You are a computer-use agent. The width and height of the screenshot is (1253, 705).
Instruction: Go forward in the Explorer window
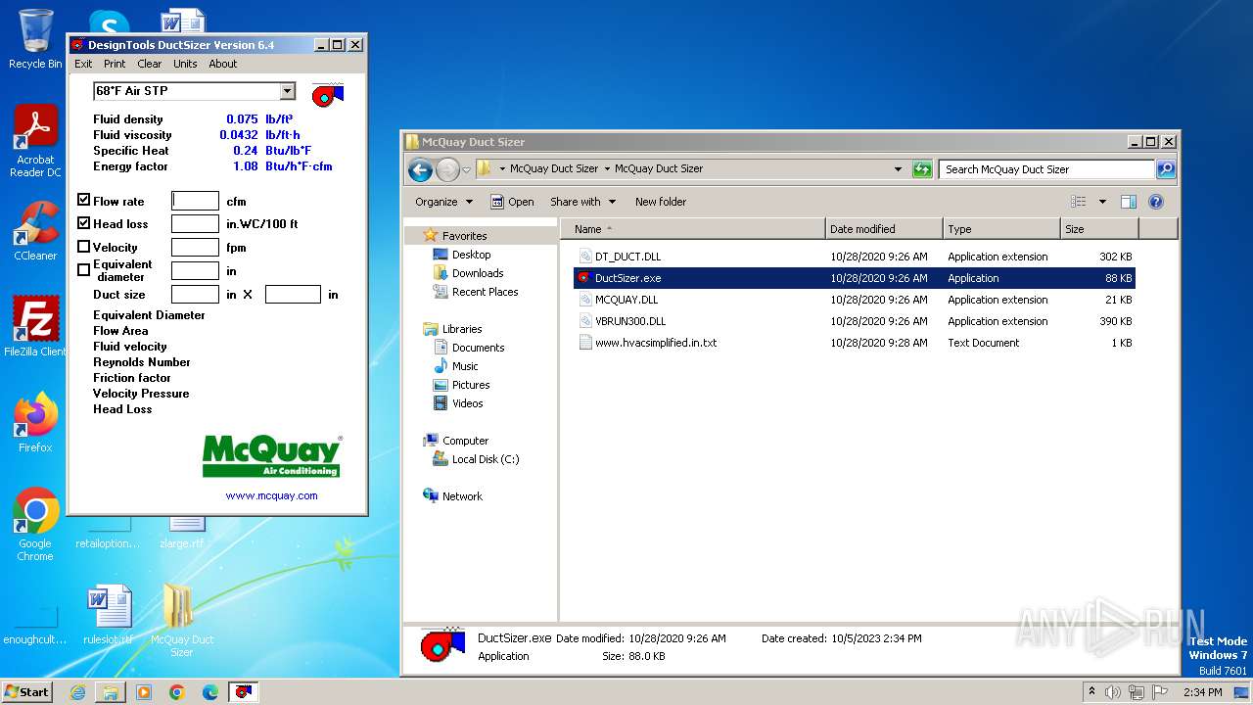click(447, 169)
